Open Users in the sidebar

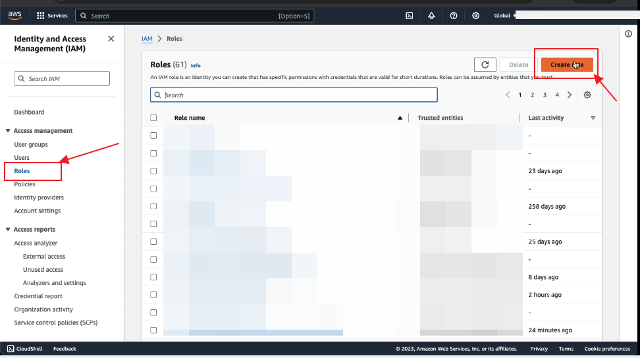click(x=22, y=158)
